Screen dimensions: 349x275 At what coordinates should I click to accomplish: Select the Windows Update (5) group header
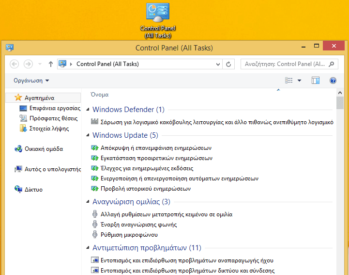click(x=125, y=135)
